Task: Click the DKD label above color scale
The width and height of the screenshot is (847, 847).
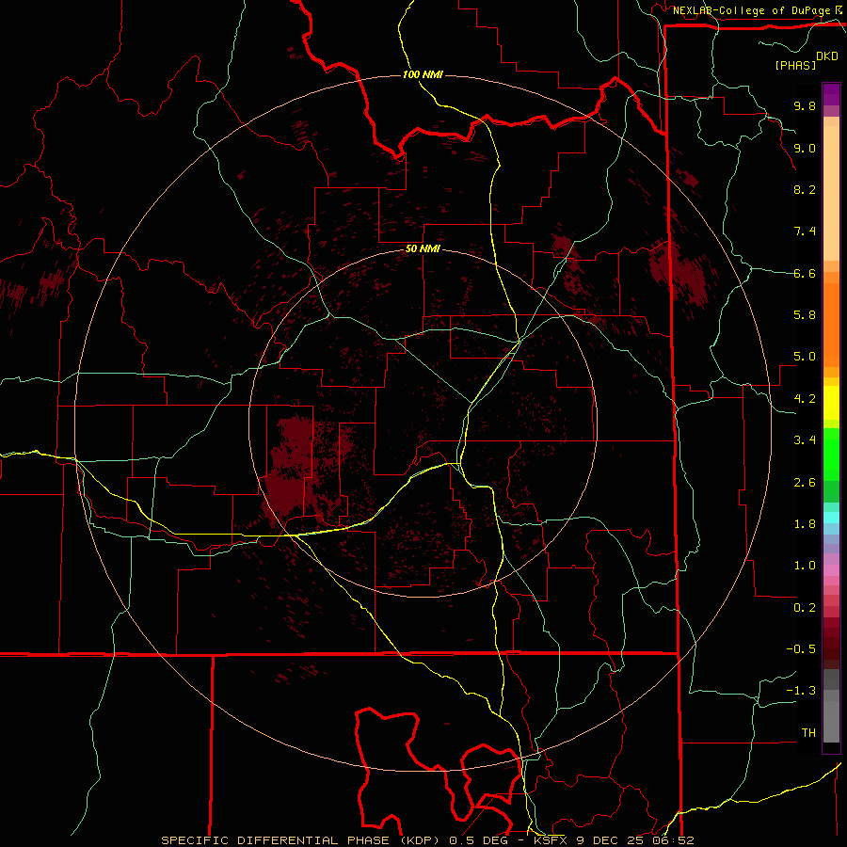Action: coord(827,56)
